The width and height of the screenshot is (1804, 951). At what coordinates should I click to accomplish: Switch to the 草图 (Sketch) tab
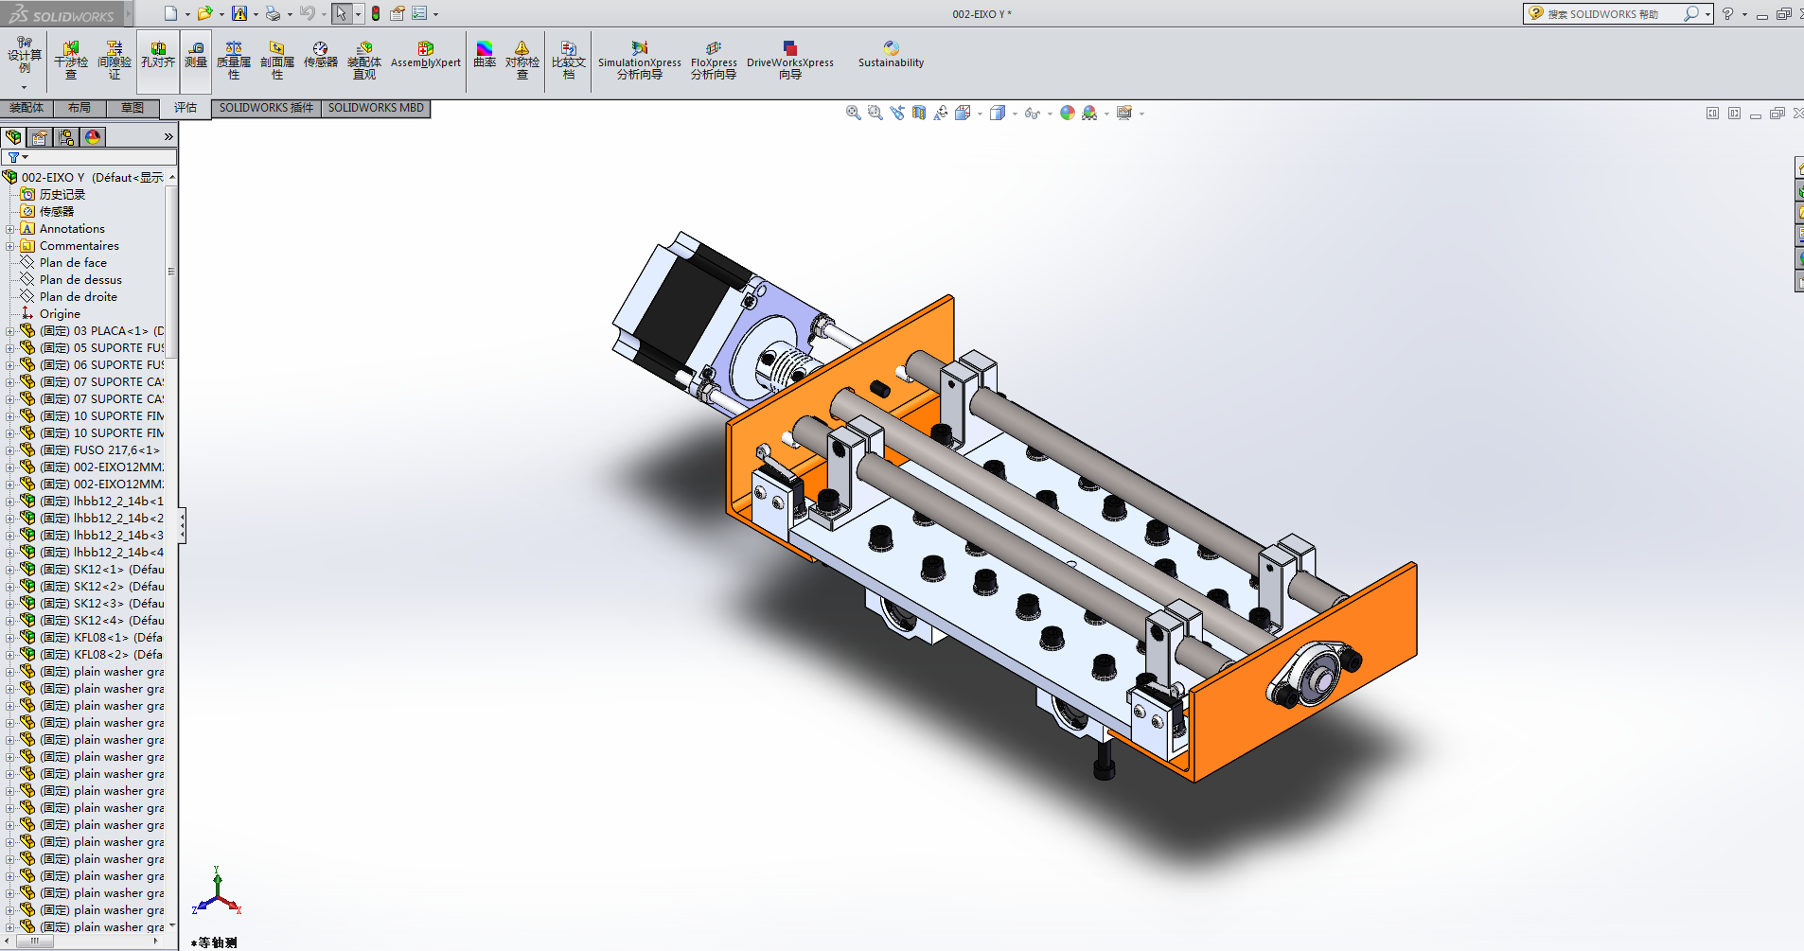[133, 108]
